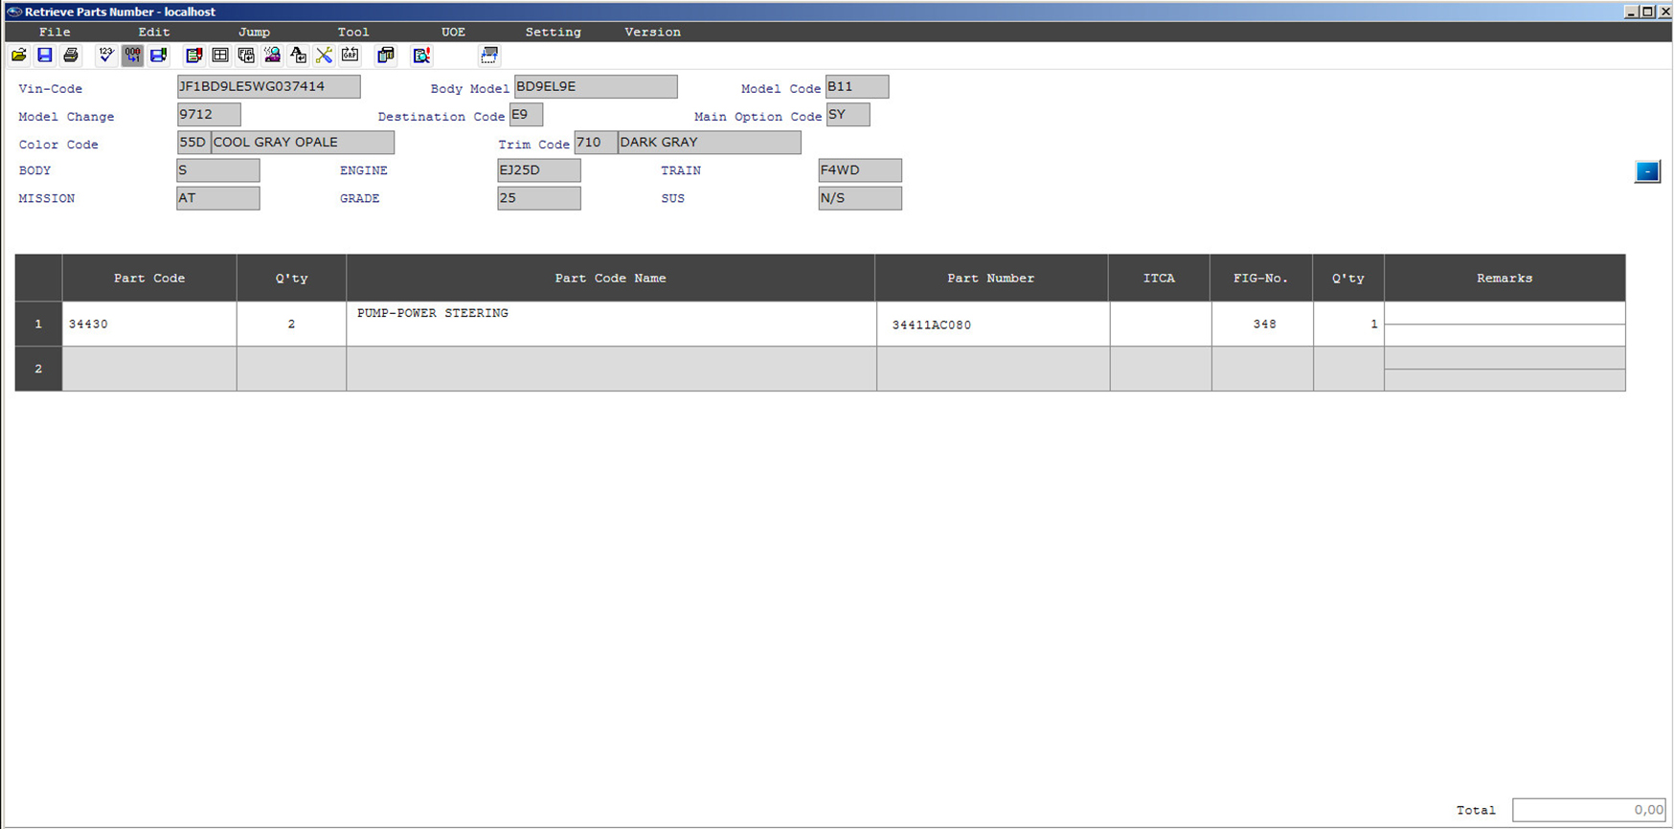Screen dimensions: 1674x829
Task: Open the Jump menu
Action: pyautogui.click(x=254, y=33)
